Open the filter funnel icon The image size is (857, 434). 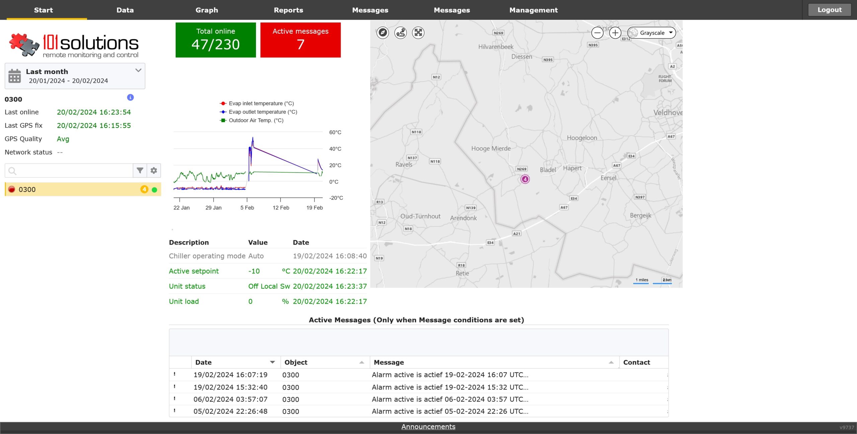click(x=140, y=171)
